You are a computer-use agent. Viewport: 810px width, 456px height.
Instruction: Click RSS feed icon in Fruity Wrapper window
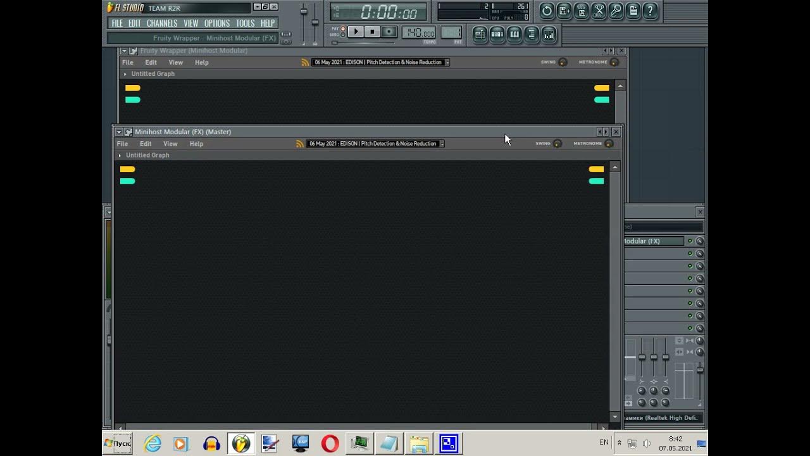pyautogui.click(x=305, y=62)
